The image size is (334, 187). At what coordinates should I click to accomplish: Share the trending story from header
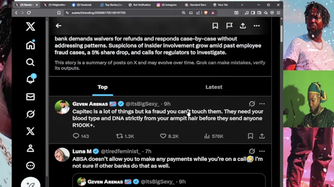click(243, 25)
